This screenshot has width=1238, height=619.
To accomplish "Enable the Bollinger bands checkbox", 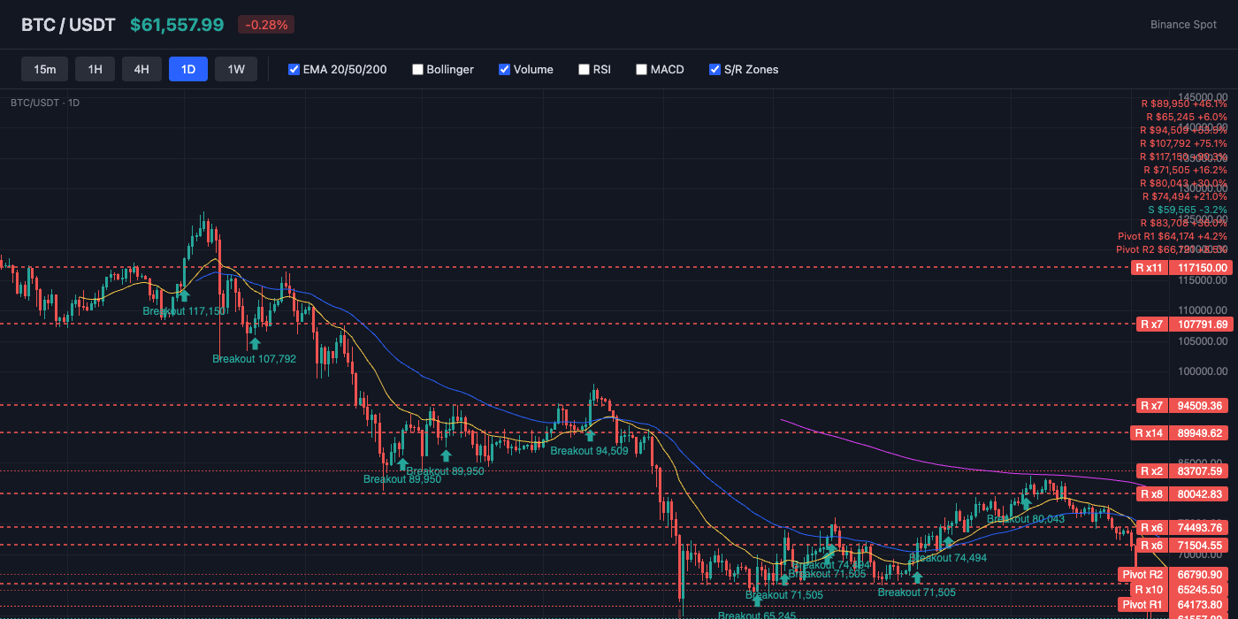I will (417, 69).
